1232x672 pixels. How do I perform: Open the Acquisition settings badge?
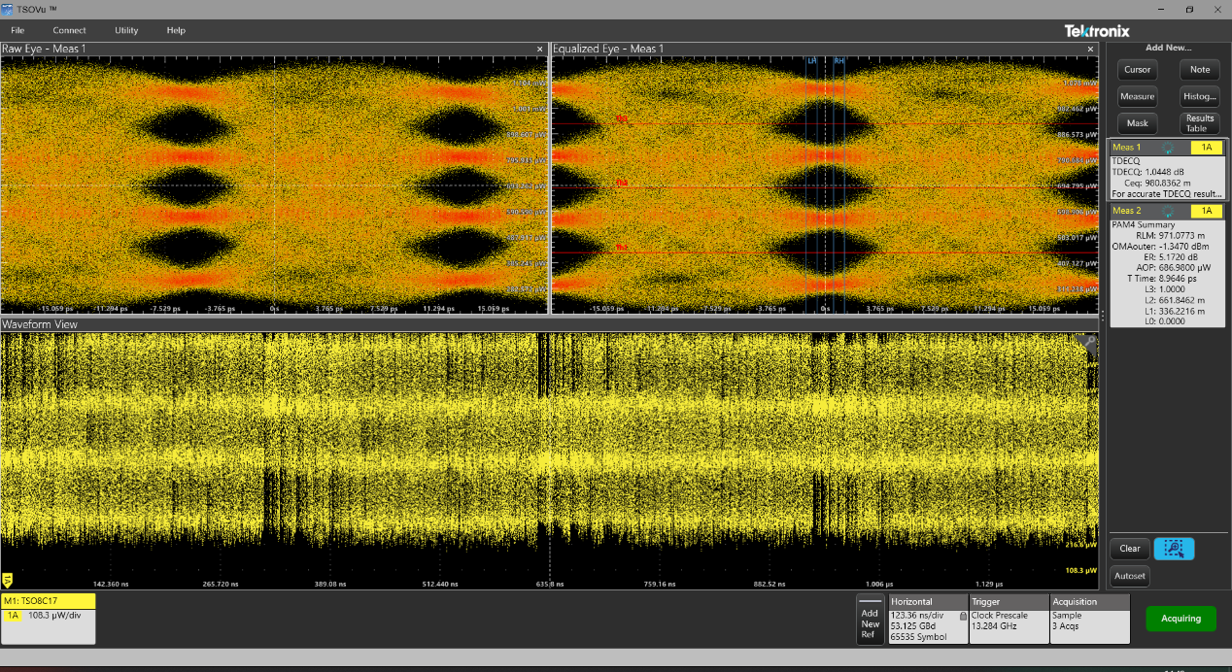1089,619
